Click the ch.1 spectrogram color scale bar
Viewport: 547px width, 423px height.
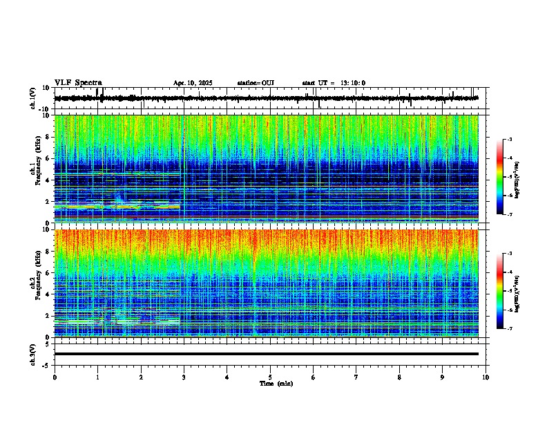pos(500,177)
